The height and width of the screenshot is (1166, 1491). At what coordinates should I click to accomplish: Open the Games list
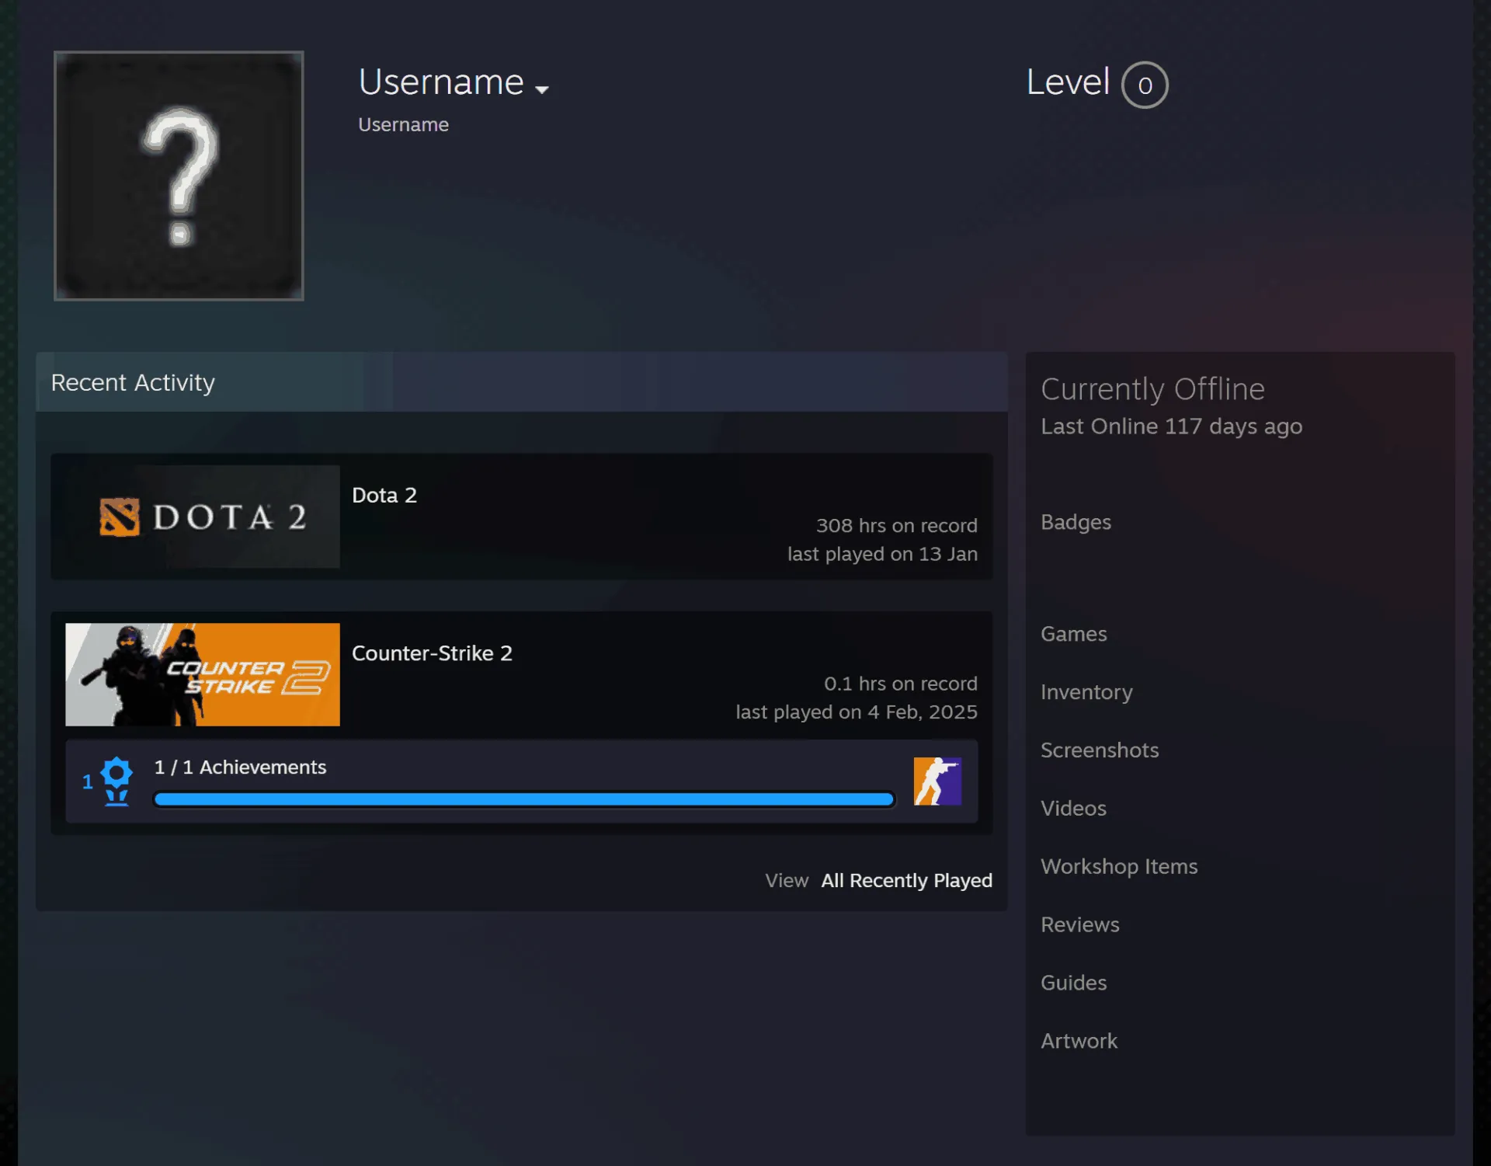[1074, 634]
